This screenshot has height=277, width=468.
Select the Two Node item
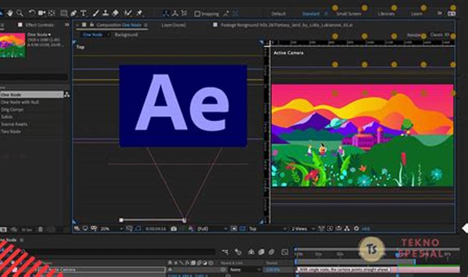coord(11,131)
